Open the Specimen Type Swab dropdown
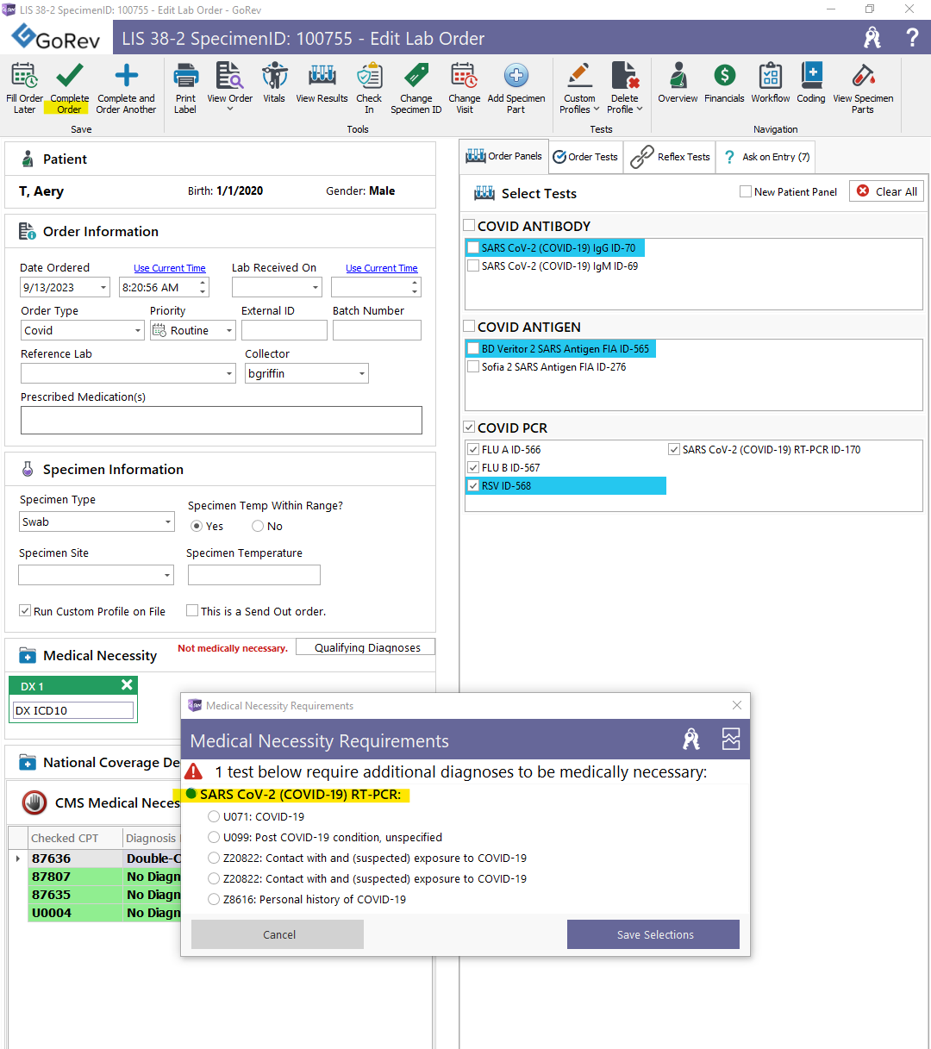 168,522
